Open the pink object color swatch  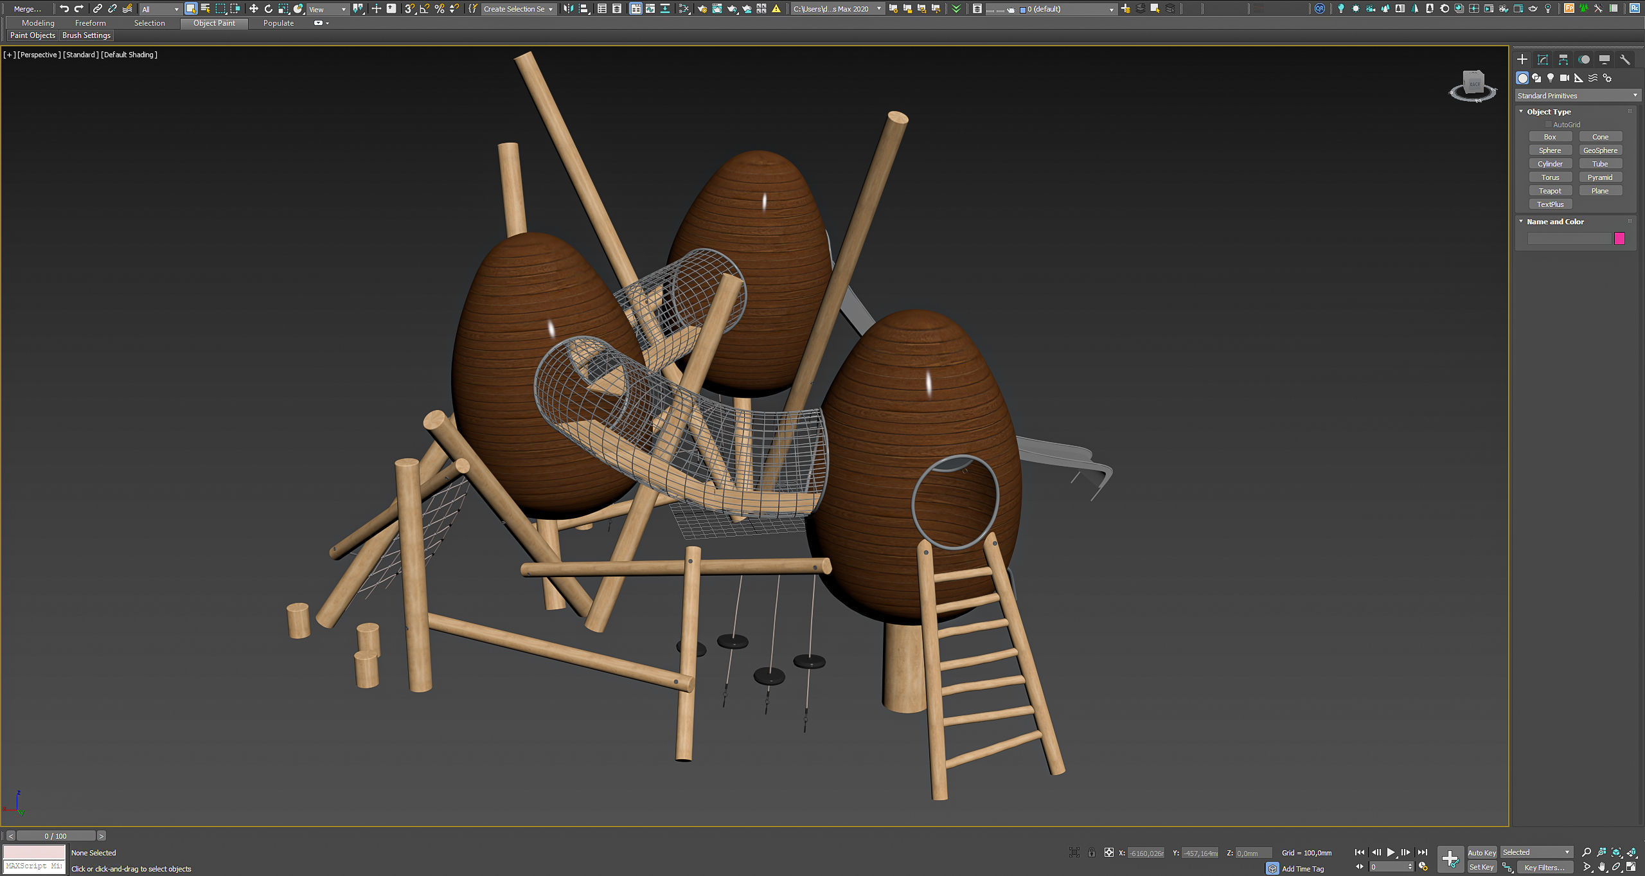(1619, 238)
